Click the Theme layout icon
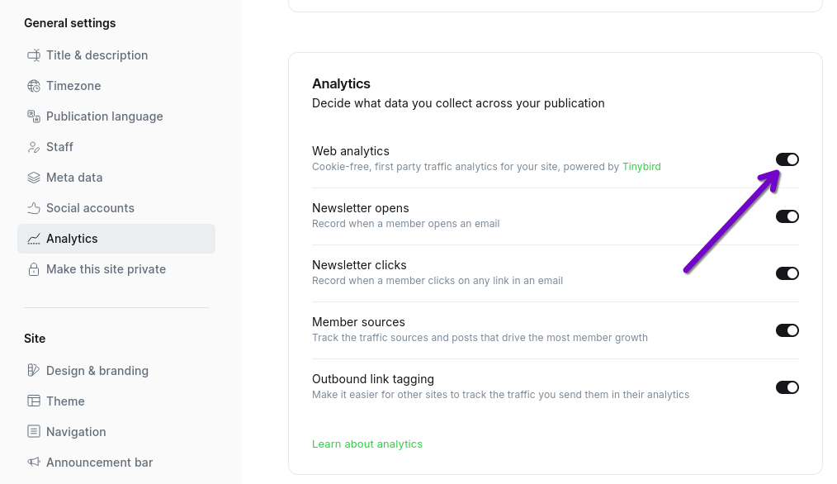 [34, 401]
